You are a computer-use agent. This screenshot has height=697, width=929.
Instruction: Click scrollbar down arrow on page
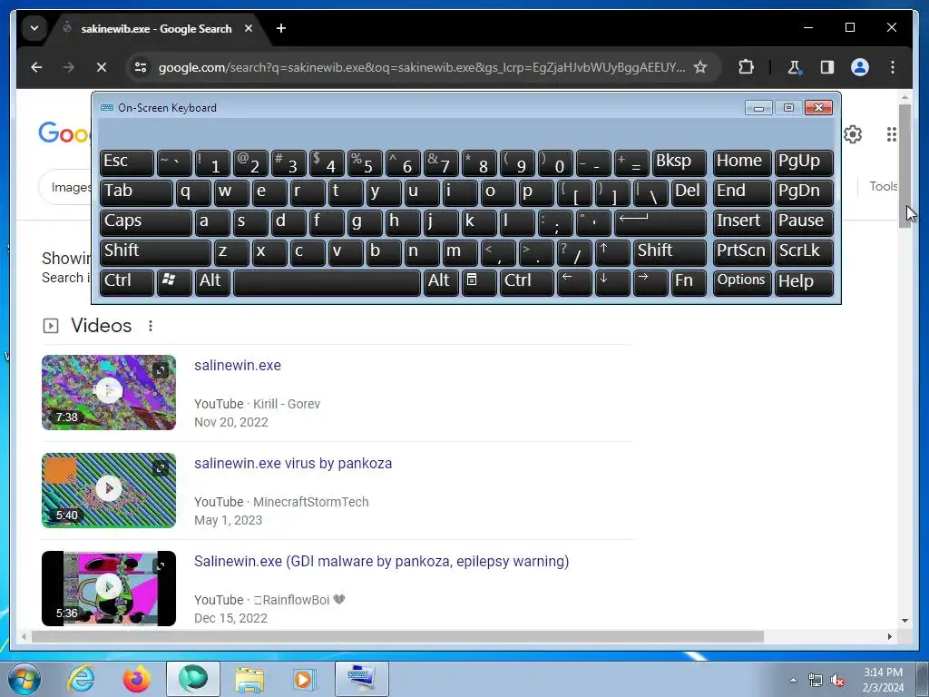coord(905,621)
